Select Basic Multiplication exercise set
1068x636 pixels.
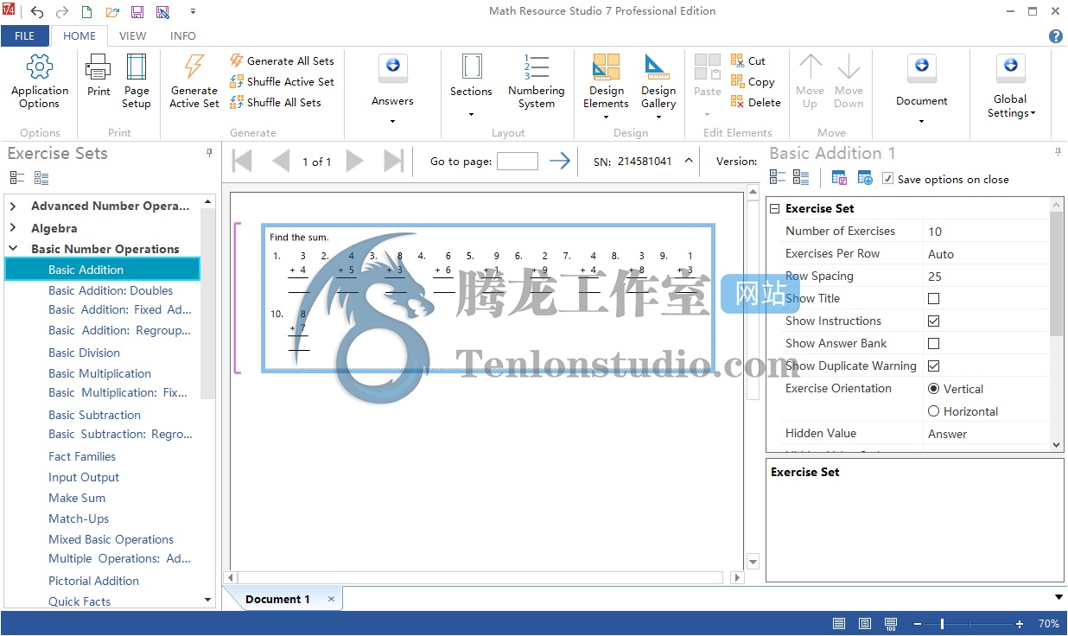(99, 373)
